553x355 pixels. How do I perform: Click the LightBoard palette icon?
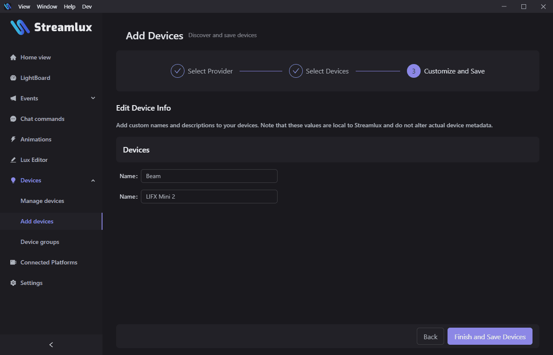(x=13, y=78)
